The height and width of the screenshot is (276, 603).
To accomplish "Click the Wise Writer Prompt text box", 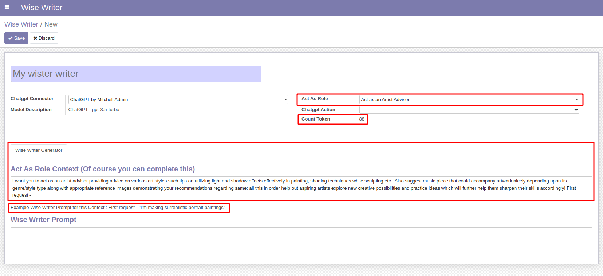I will tap(301, 236).
